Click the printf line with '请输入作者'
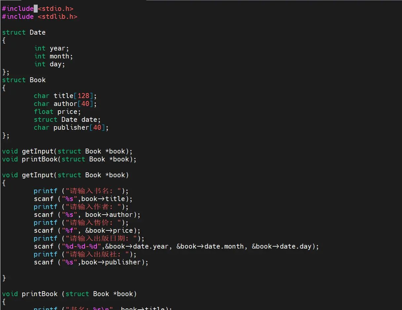Image resolution: width=402 pixels, height=310 pixels. coord(81,207)
